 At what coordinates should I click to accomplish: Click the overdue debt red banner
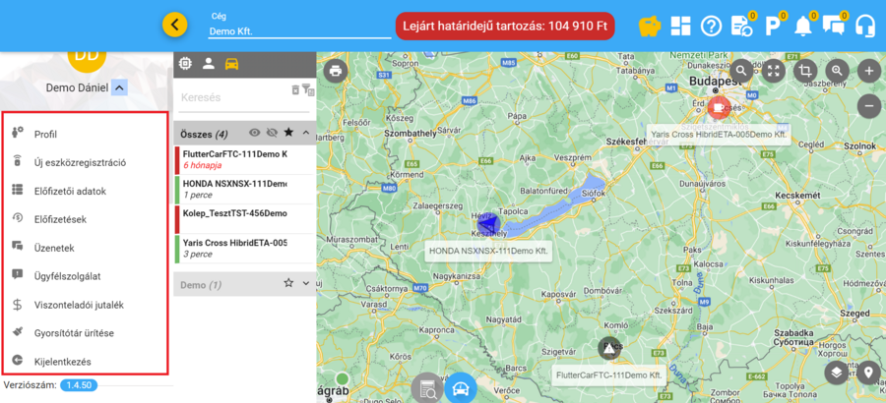[x=504, y=26]
